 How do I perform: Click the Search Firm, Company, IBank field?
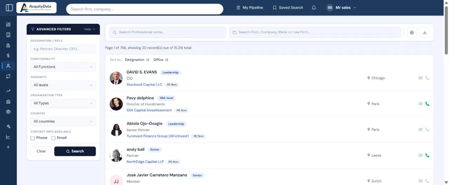pos(315,32)
